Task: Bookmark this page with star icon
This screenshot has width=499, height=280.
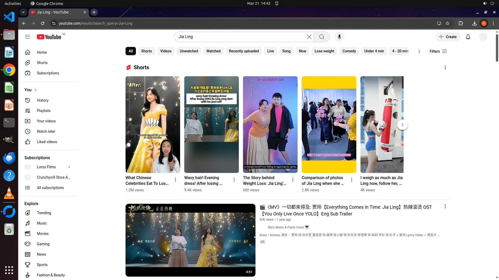Action: click(x=448, y=23)
